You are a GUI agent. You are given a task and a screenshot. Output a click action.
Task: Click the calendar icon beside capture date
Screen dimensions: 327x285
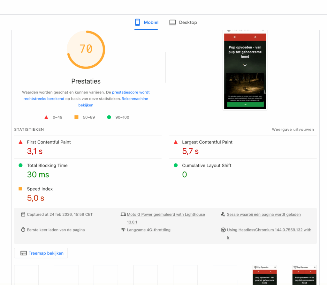(x=23, y=215)
